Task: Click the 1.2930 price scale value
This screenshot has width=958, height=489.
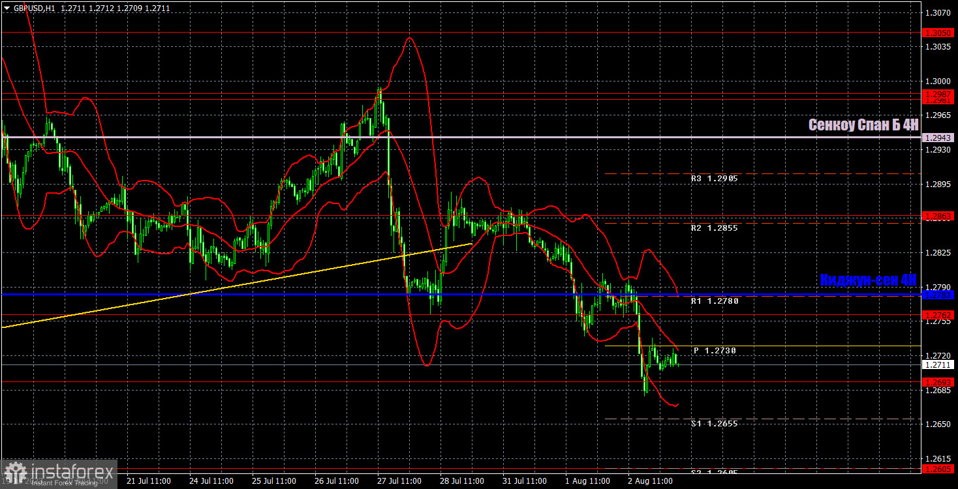Action: (938, 150)
